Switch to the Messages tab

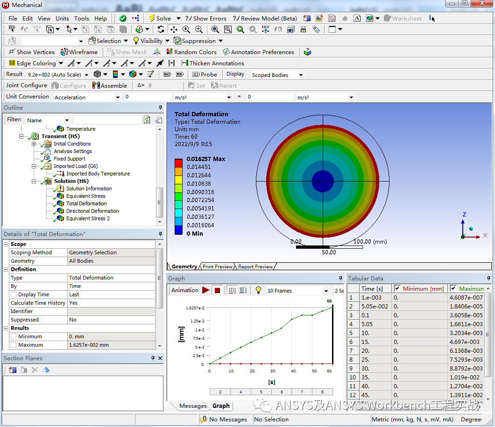click(x=193, y=406)
